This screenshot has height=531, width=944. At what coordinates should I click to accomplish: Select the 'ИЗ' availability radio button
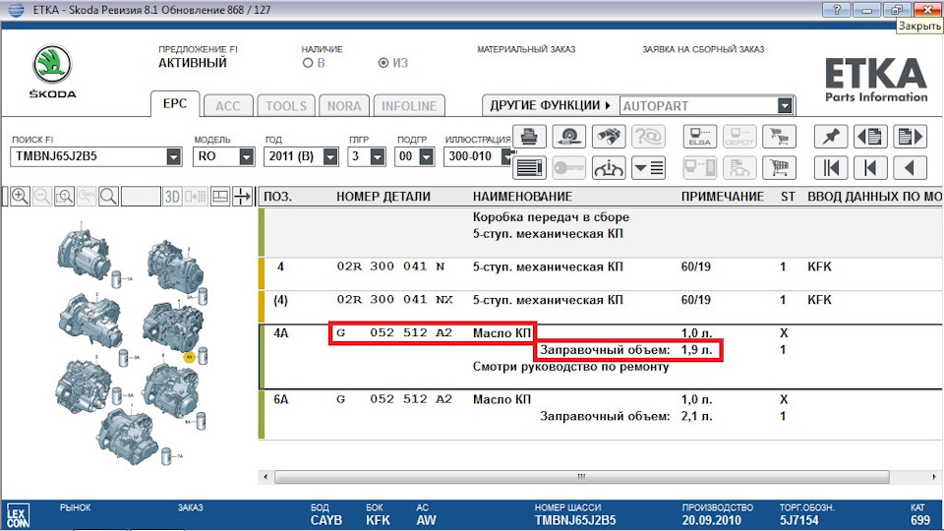coord(383,63)
